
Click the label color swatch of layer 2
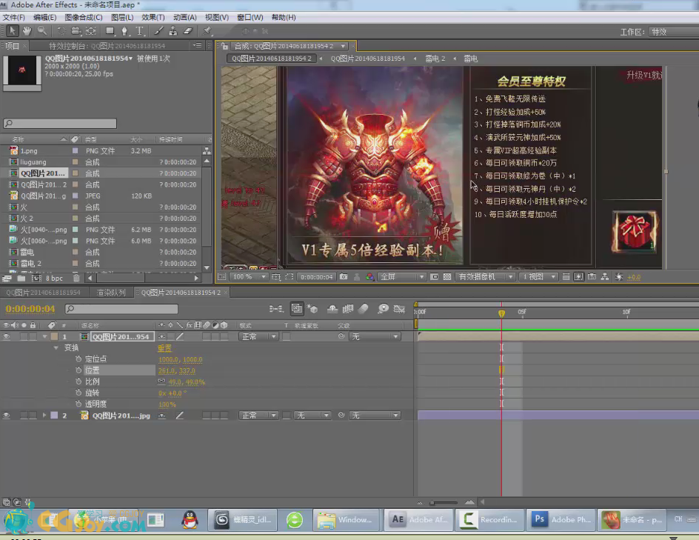point(54,416)
